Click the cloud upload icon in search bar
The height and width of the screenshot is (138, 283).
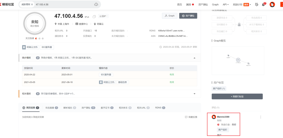[96, 4]
